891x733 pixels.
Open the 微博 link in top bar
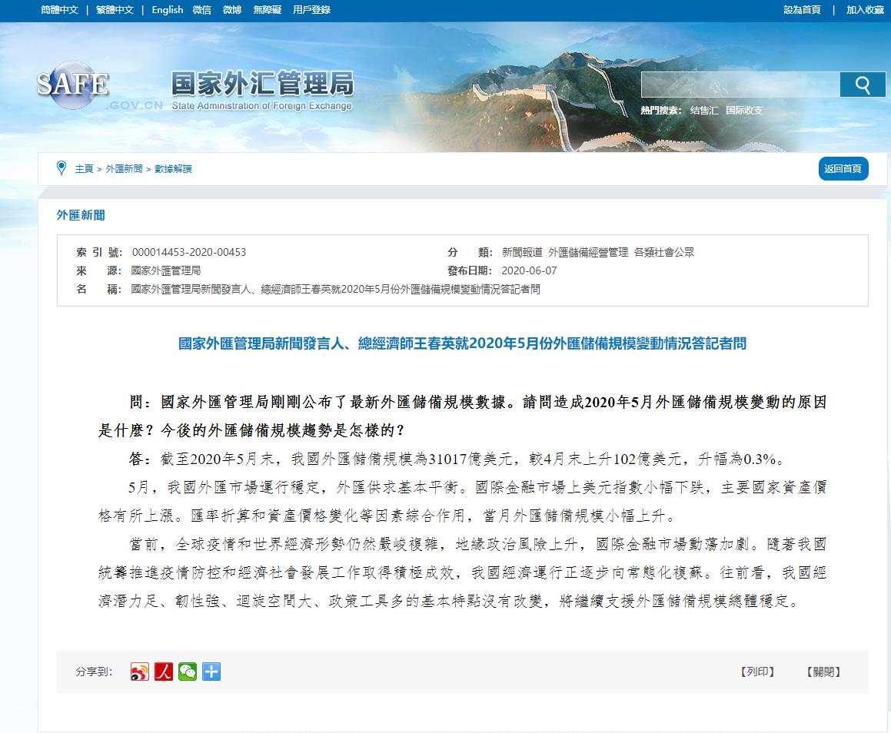click(x=232, y=10)
